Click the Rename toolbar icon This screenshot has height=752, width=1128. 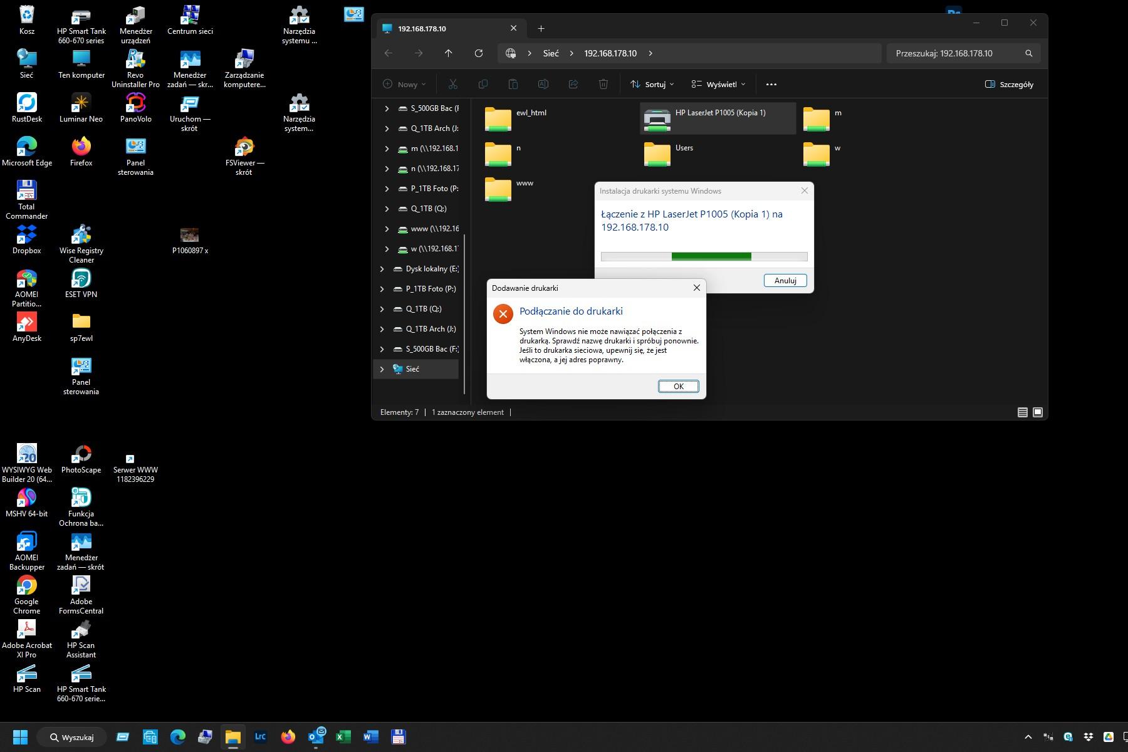click(x=543, y=84)
